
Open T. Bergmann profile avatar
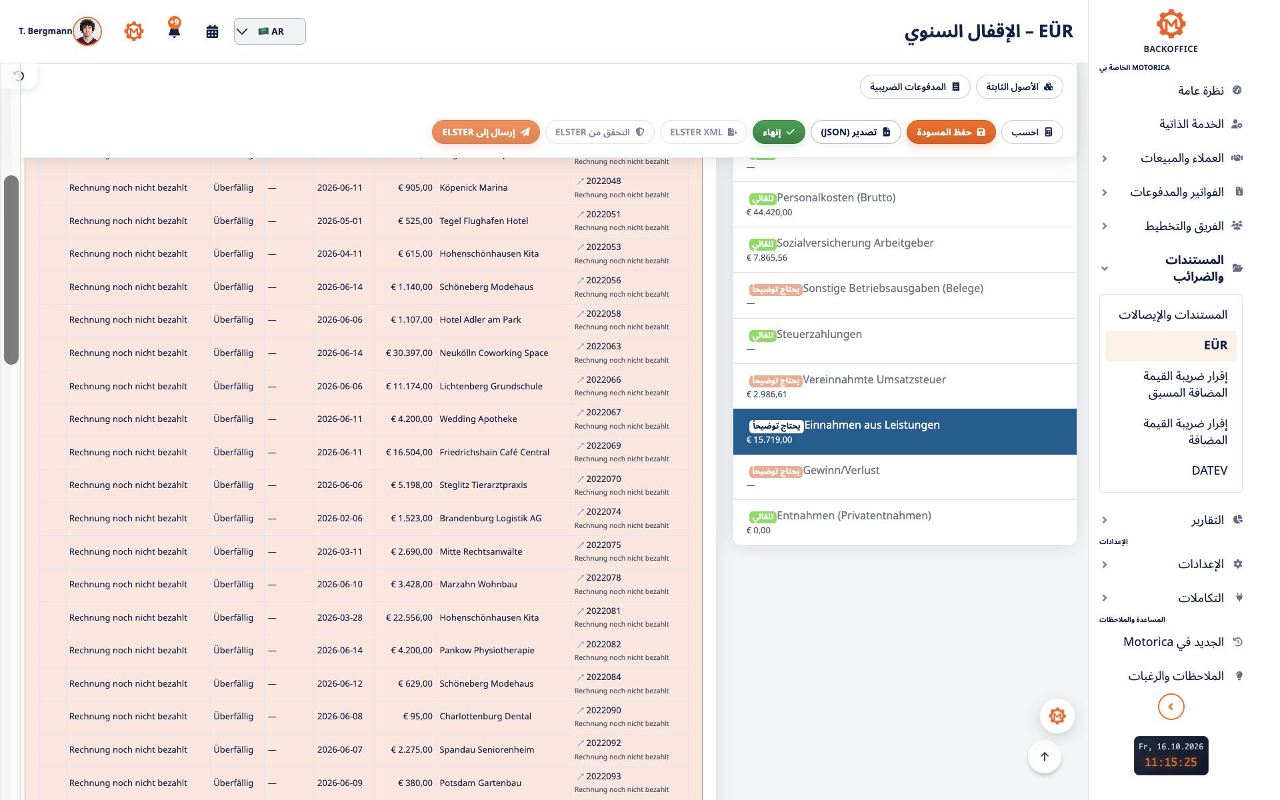click(x=87, y=31)
